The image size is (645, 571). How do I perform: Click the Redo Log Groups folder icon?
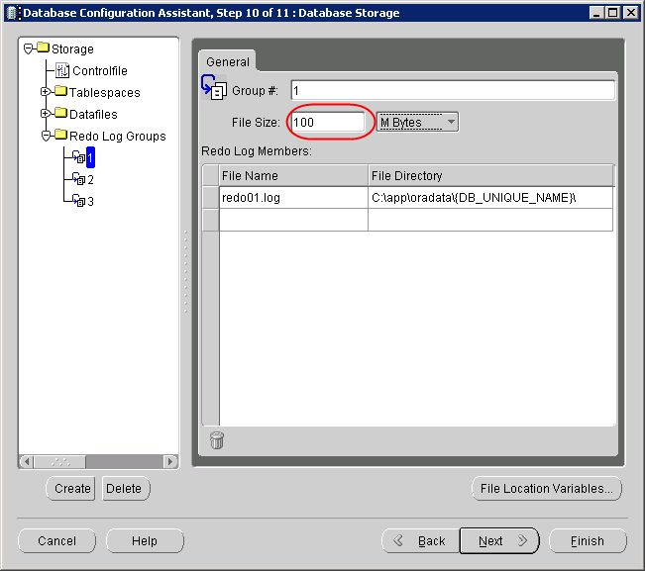60,135
